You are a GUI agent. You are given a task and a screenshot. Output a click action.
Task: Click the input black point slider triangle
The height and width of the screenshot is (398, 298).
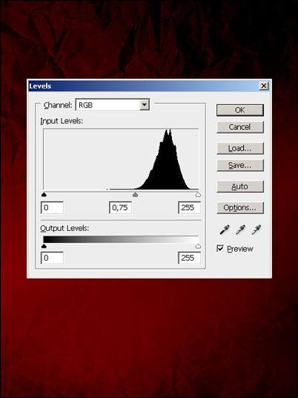(44, 195)
